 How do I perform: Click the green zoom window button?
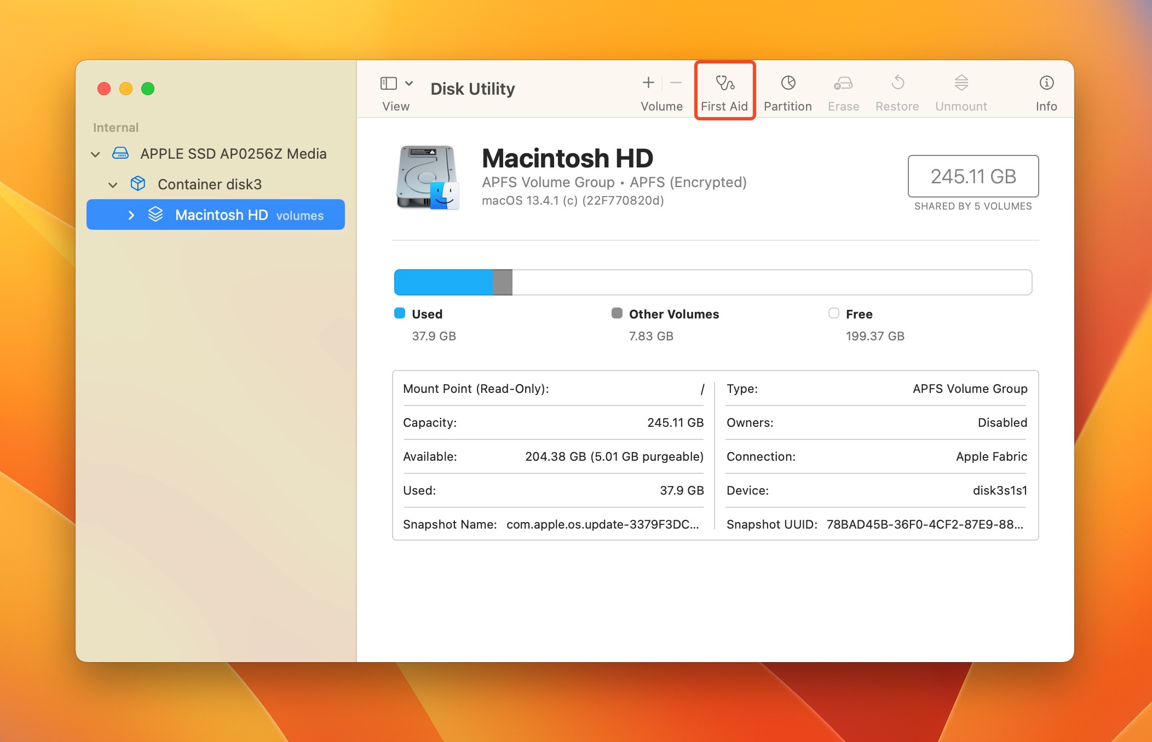click(148, 89)
